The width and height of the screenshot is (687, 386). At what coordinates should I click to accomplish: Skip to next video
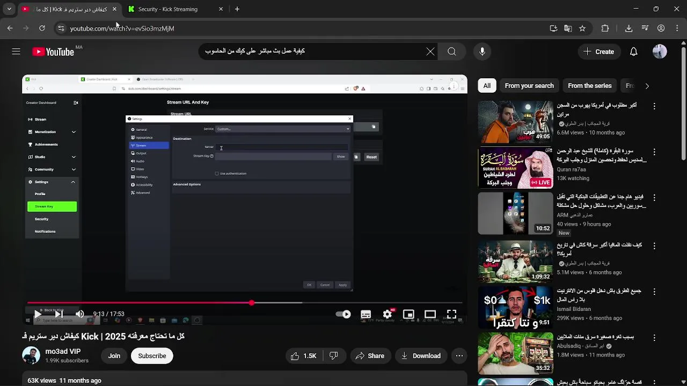coord(59,314)
